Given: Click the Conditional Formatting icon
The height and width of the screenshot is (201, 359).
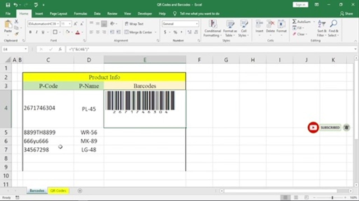Looking at the screenshot, I should click(213, 24).
